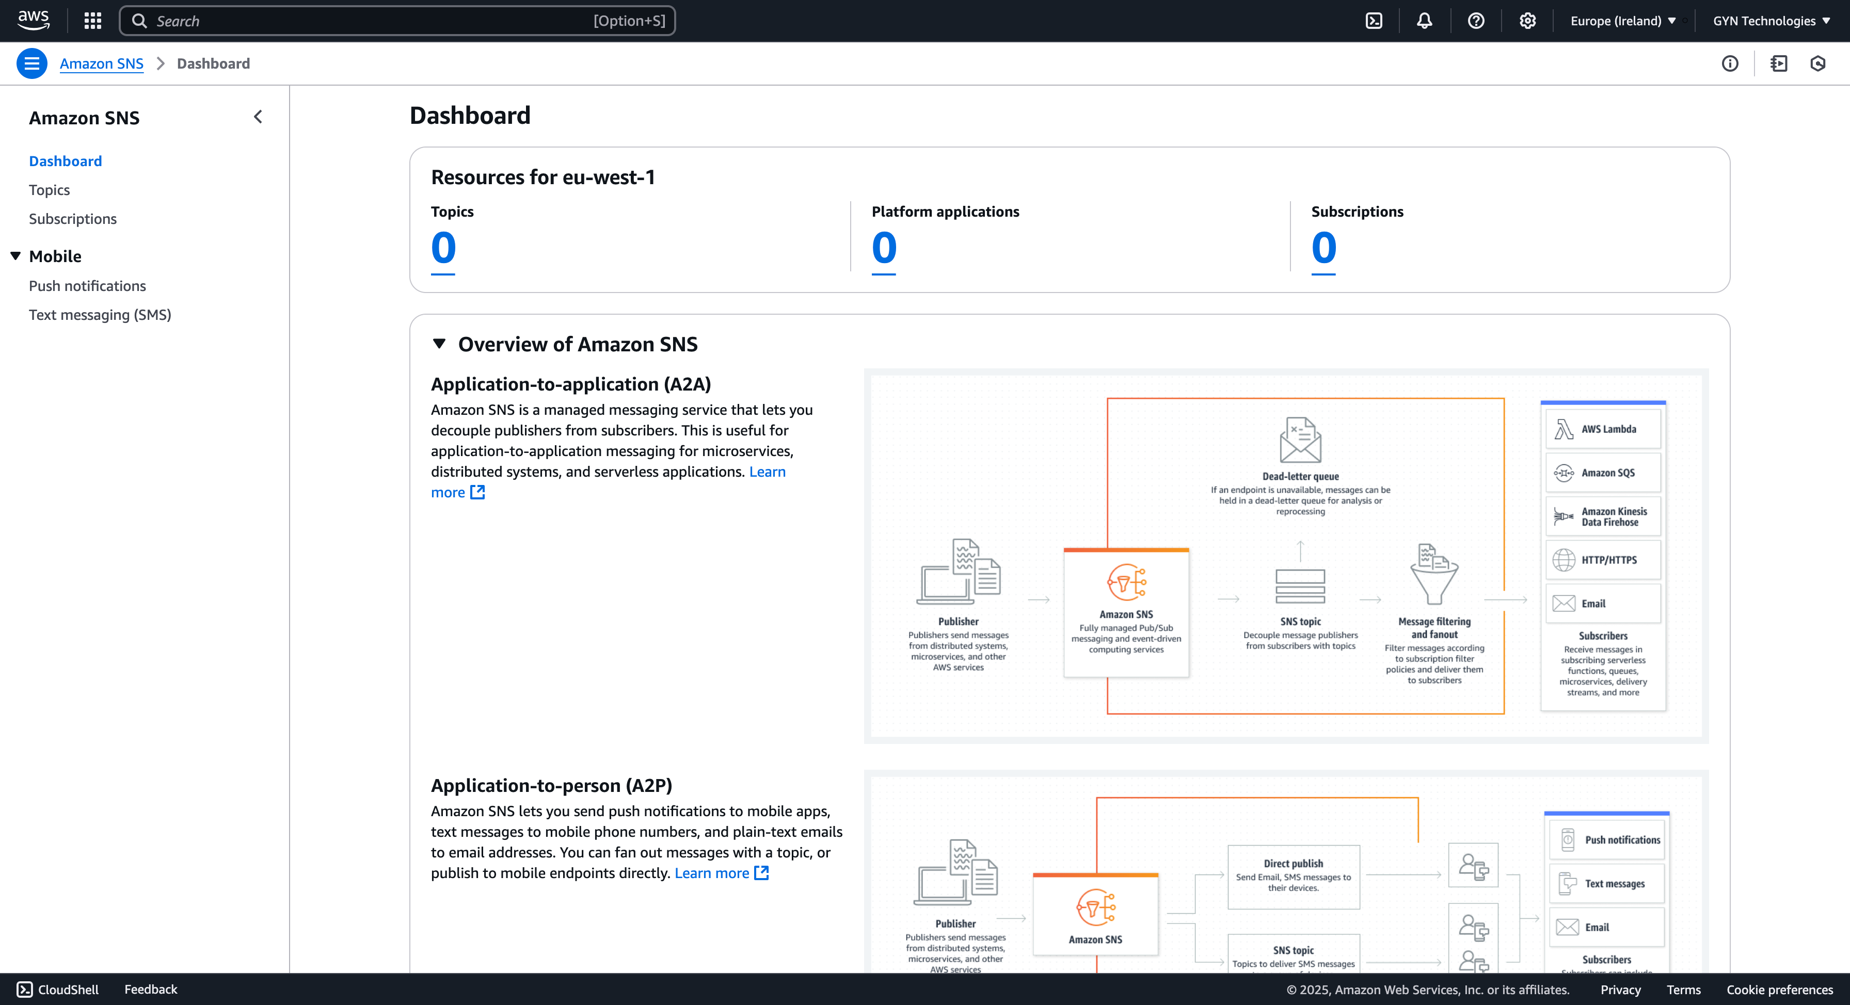Open the page info icon near breadcrumb
This screenshot has height=1005, width=1850.
(x=1730, y=63)
